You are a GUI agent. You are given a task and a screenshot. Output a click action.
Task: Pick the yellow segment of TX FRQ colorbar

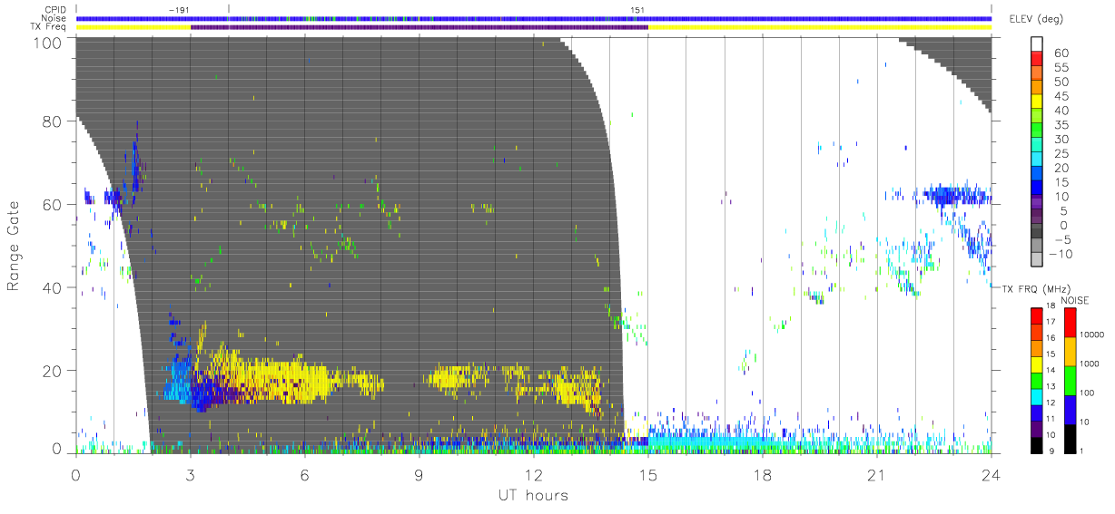click(x=1035, y=364)
